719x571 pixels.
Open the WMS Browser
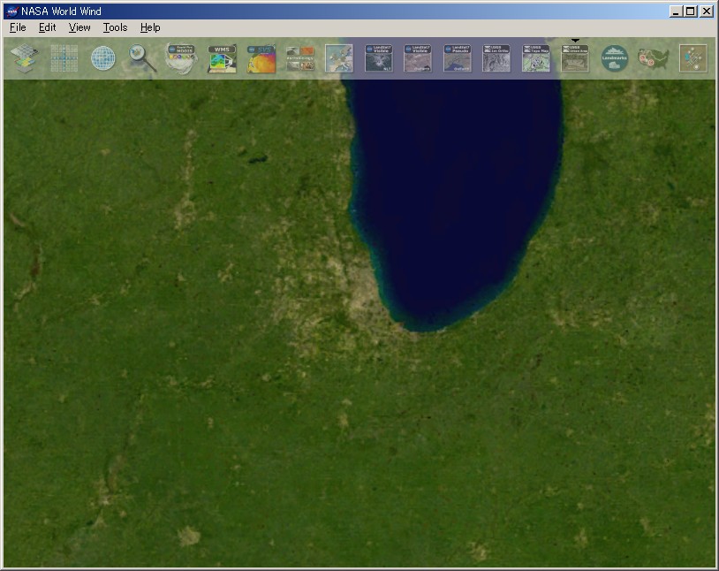point(220,58)
